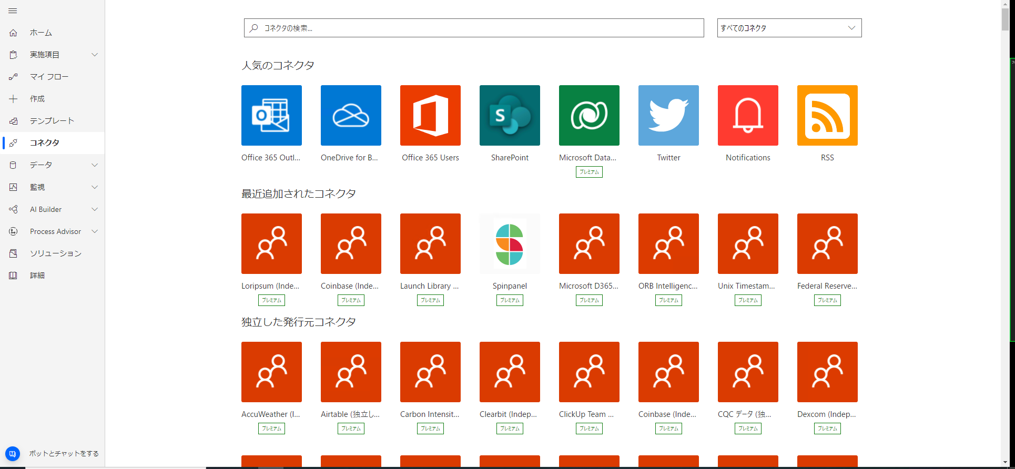Open the Dexcom connector icon
This screenshot has width=1015, height=469.
[x=827, y=372]
